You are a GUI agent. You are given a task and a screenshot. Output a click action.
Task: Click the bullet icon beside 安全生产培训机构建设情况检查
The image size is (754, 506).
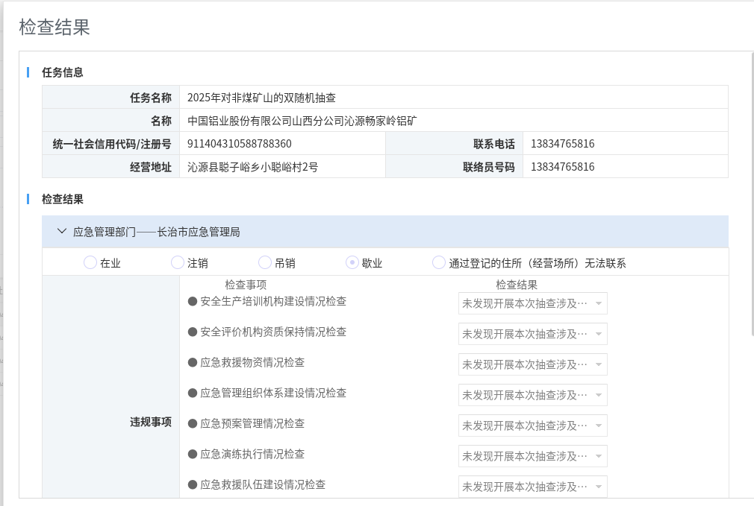[x=193, y=302]
